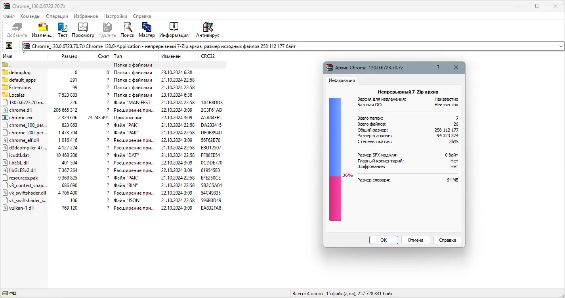
Task: Open the WinRAR system menu icon in main title bar
Action: (6, 6)
